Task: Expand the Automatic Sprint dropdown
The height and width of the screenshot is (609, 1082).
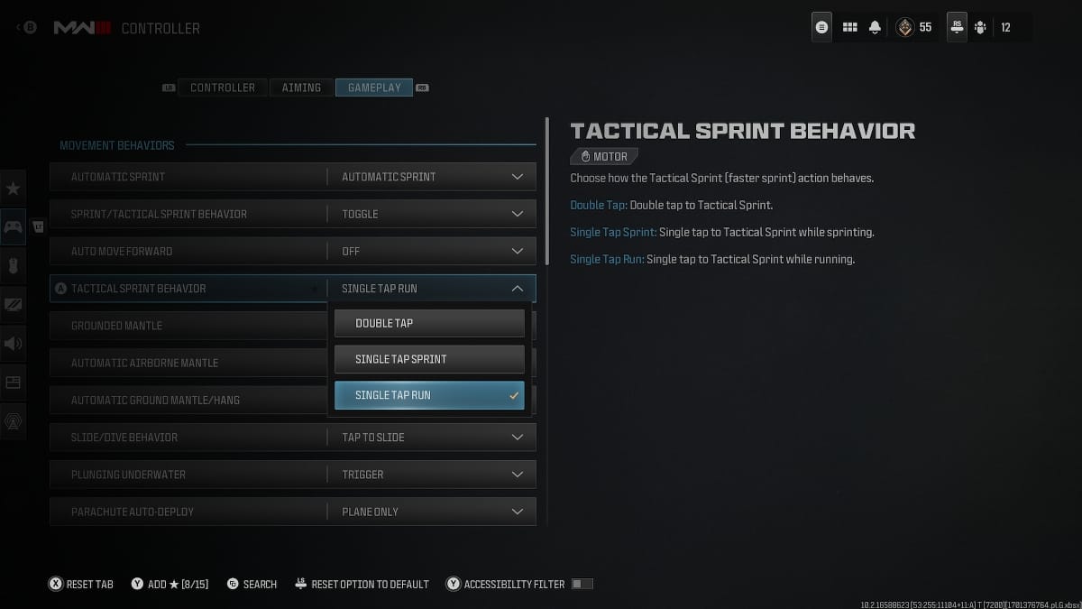Action: coord(293,177)
